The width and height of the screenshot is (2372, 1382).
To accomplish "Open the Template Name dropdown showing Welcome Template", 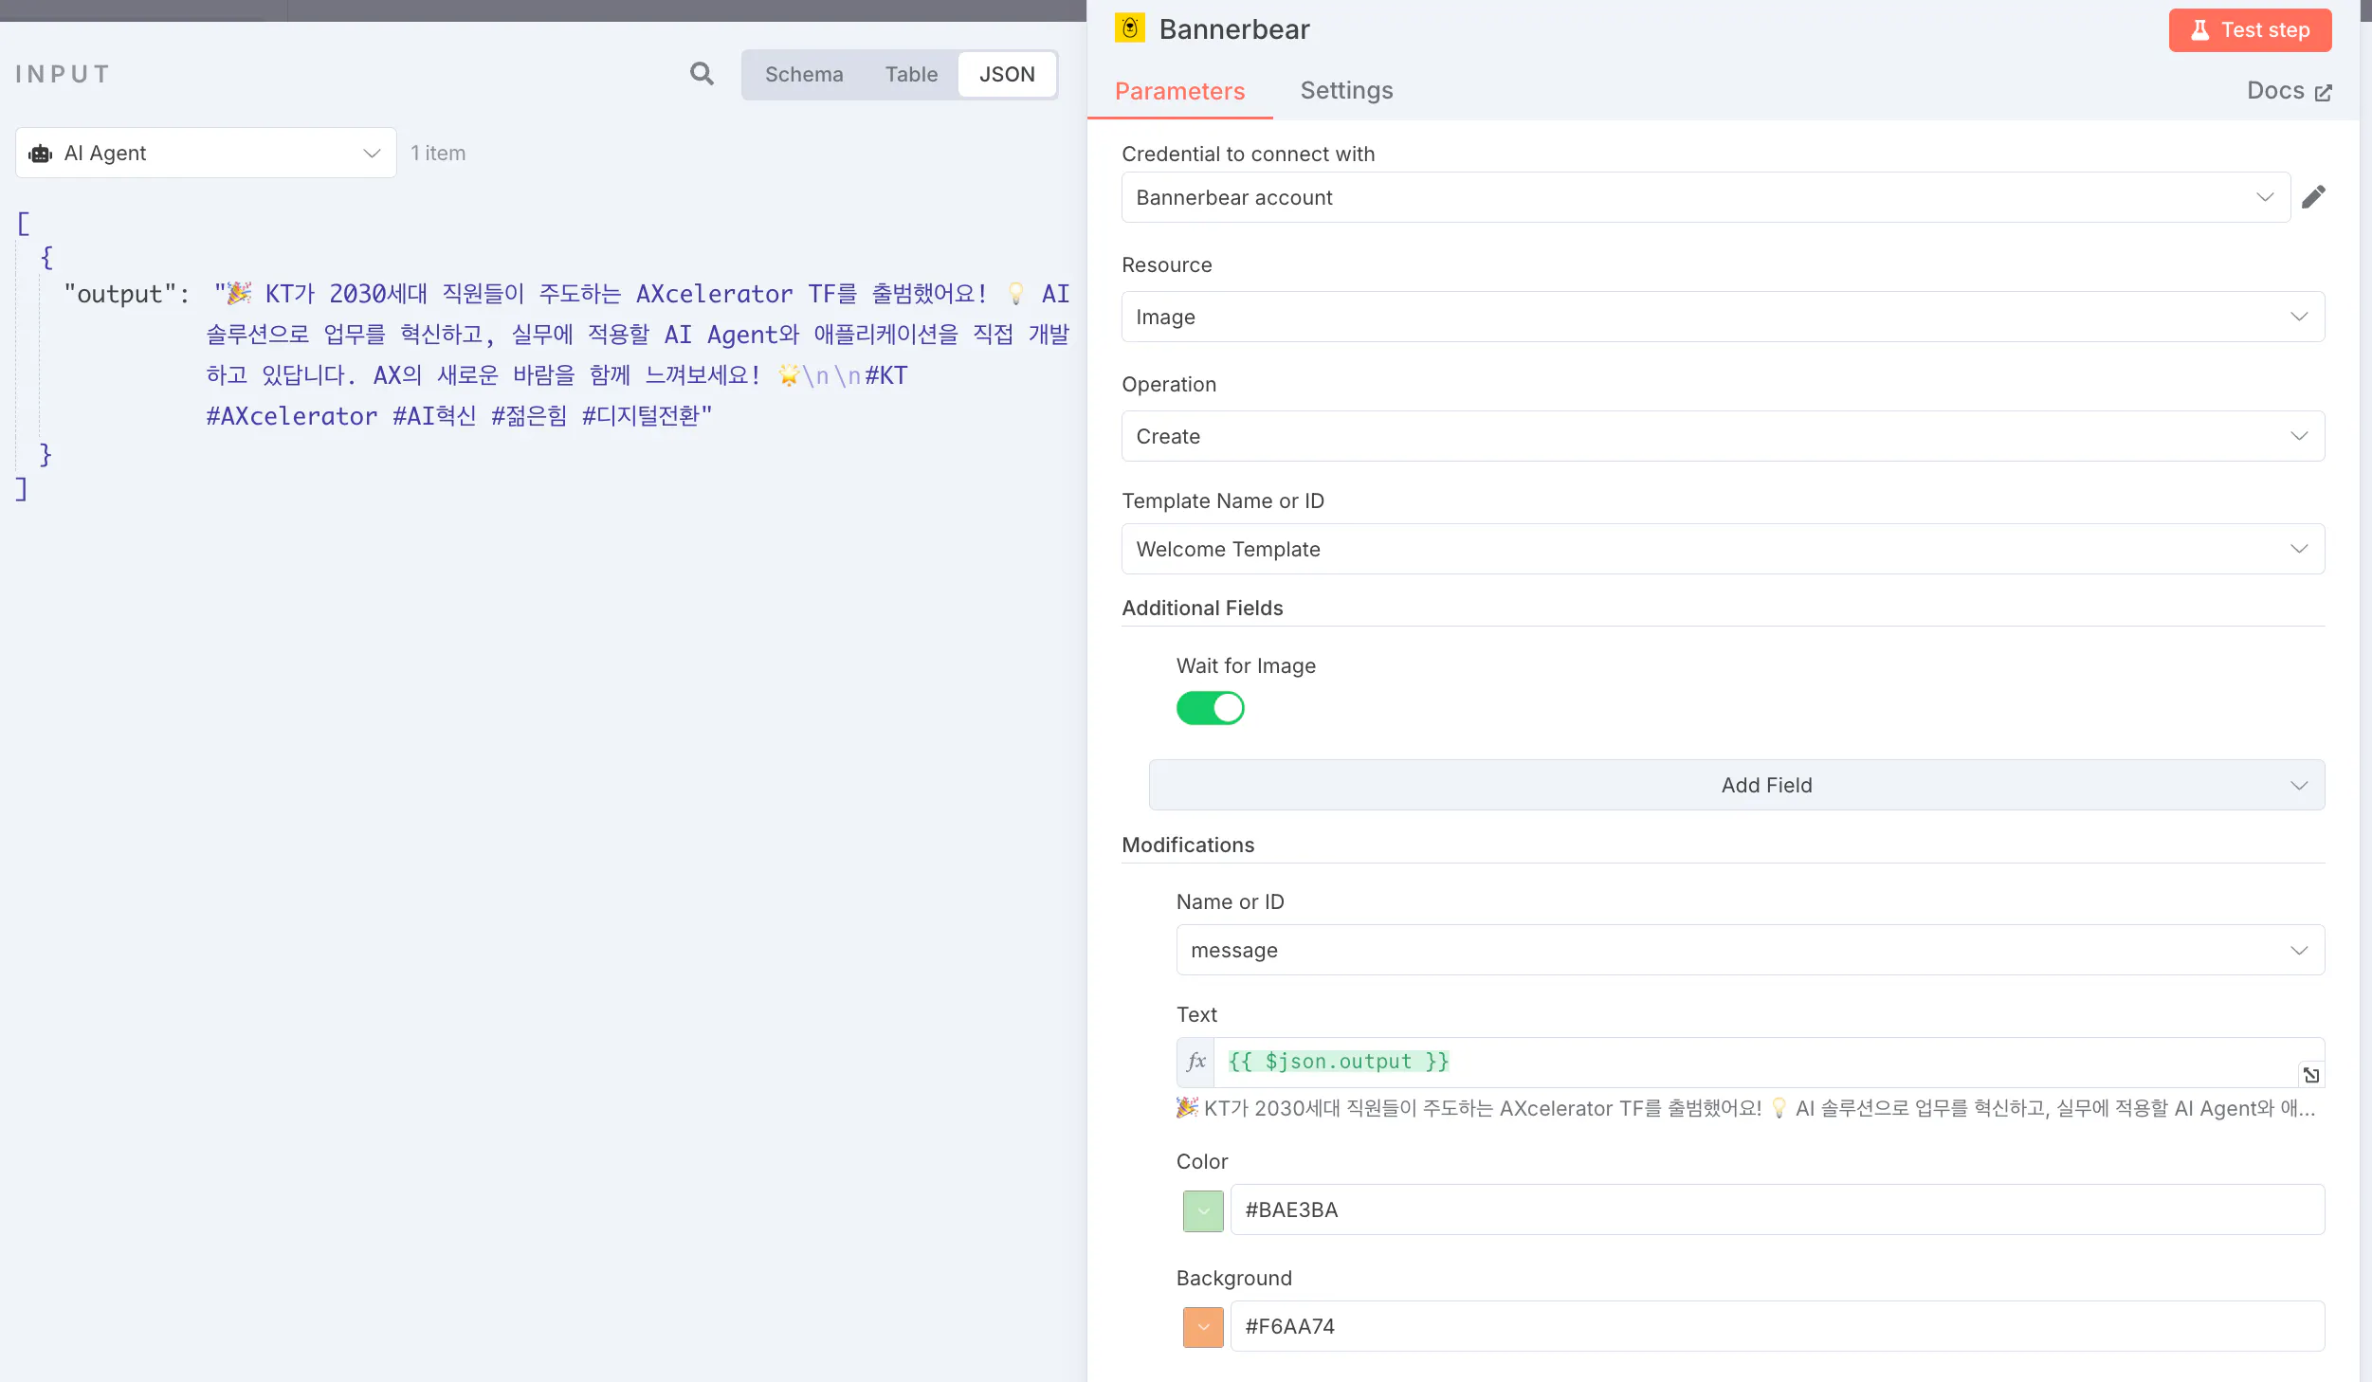I will click(1723, 549).
